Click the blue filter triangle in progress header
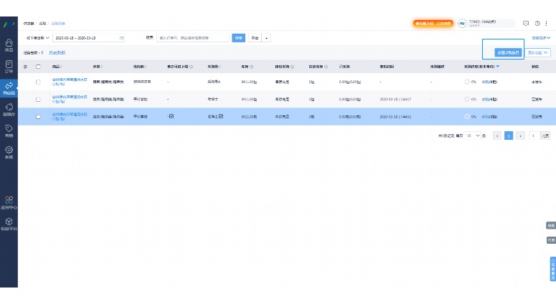Viewport: 556px width, 304px height. 498,66
